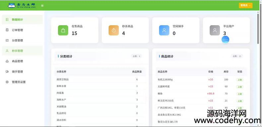Click the floating blue circular widget
262x127 pixels.
point(225,40)
